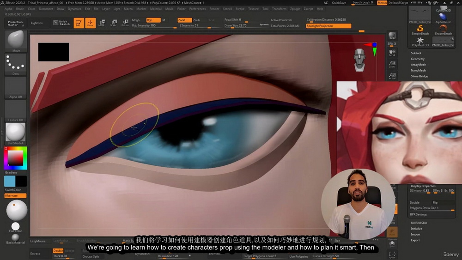Click the QuickSave button
Screen dimensions: 462x260
pyautogui.click(x=339, y=3)
